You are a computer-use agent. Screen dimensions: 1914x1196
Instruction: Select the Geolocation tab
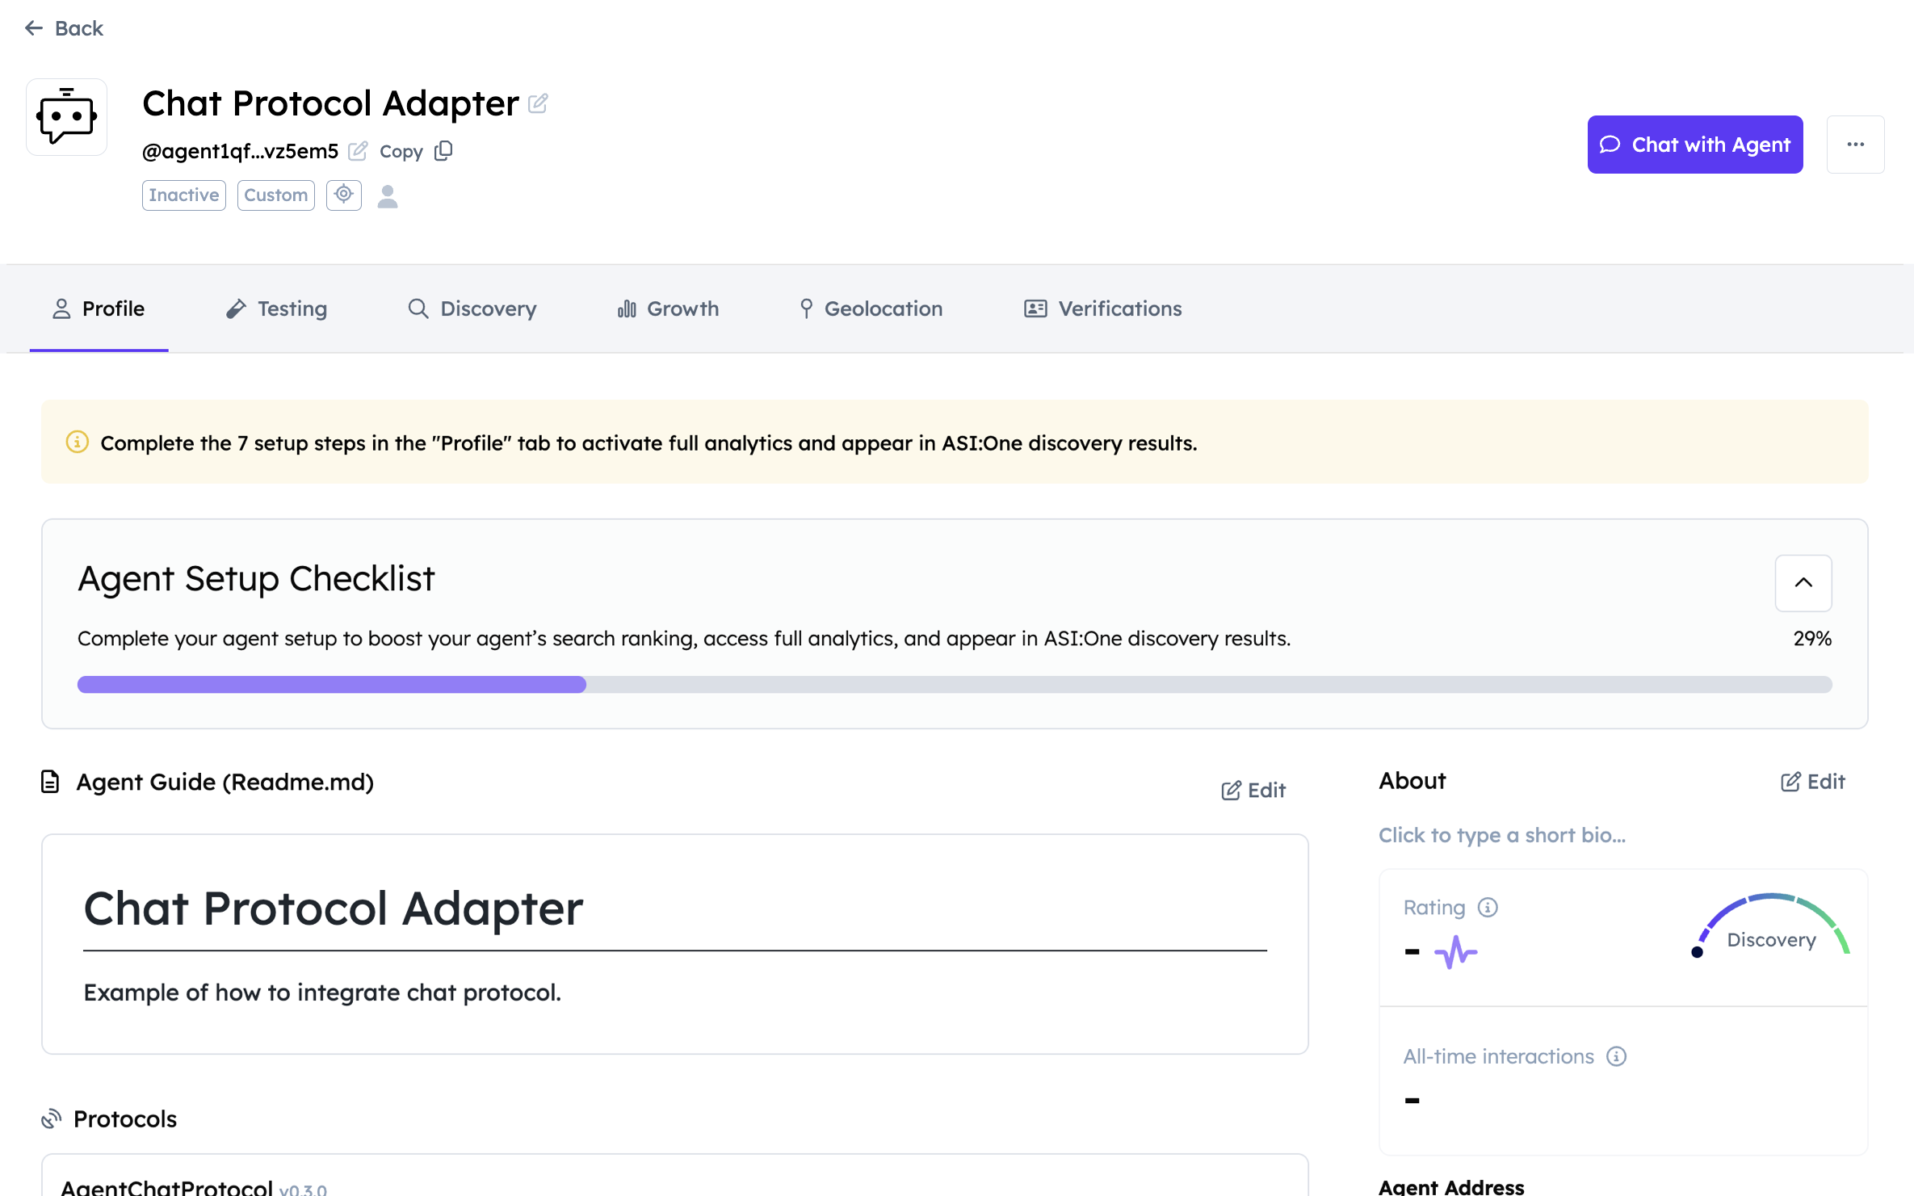click(871, 308)
